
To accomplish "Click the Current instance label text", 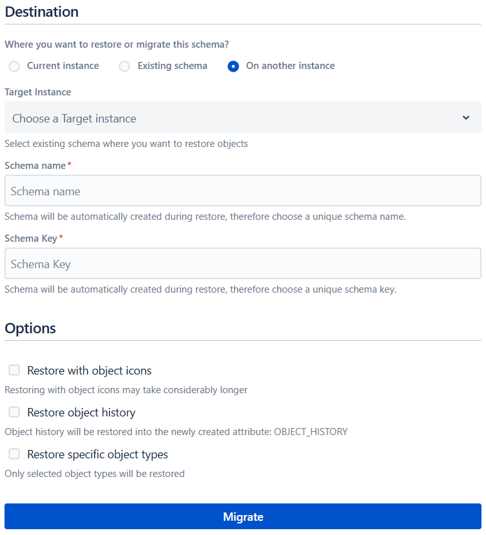I will [63, 66].
